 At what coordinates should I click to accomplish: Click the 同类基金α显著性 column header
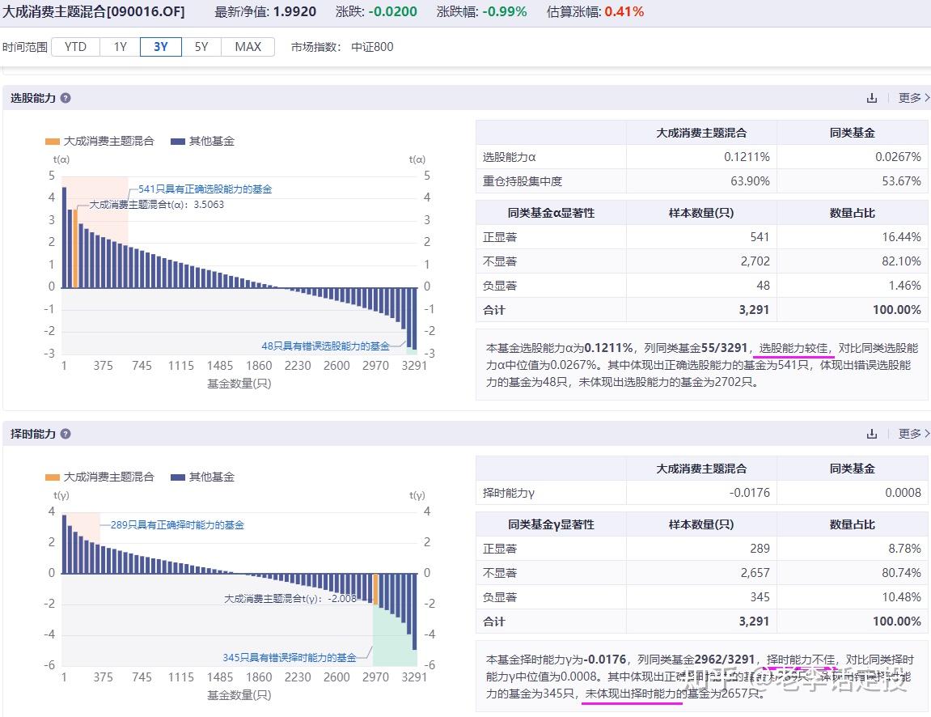[551, 213]
